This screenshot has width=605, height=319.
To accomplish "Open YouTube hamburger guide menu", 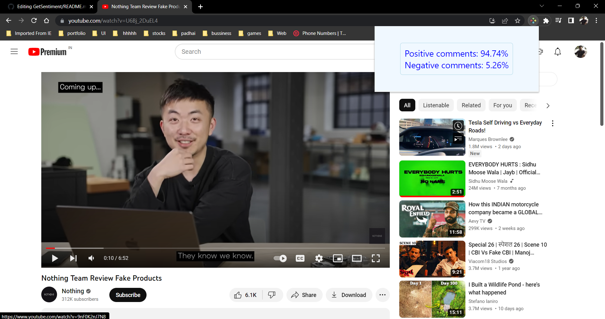I will pos(14,52).
